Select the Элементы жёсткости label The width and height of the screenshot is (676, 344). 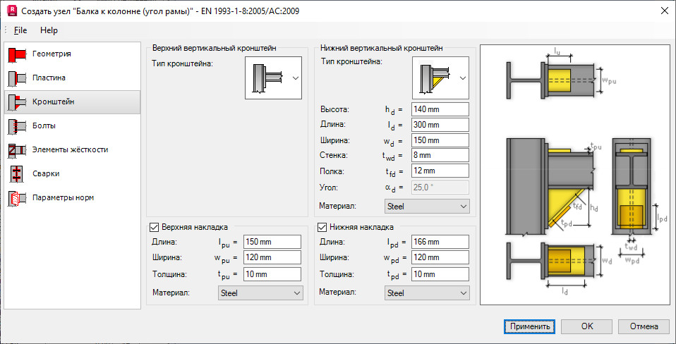point(70,150)
